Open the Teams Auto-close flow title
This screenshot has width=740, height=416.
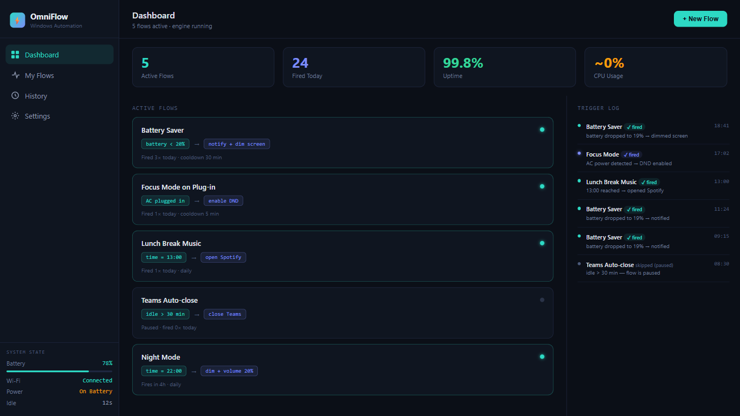coord(170,300)
